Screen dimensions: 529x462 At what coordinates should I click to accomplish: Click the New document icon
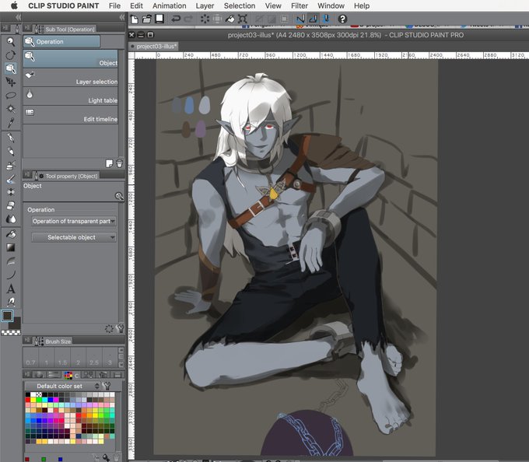[x=135, y=19]
